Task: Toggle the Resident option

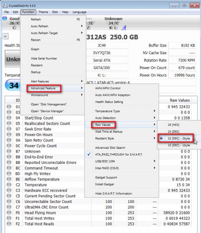Action: point(53,65)
